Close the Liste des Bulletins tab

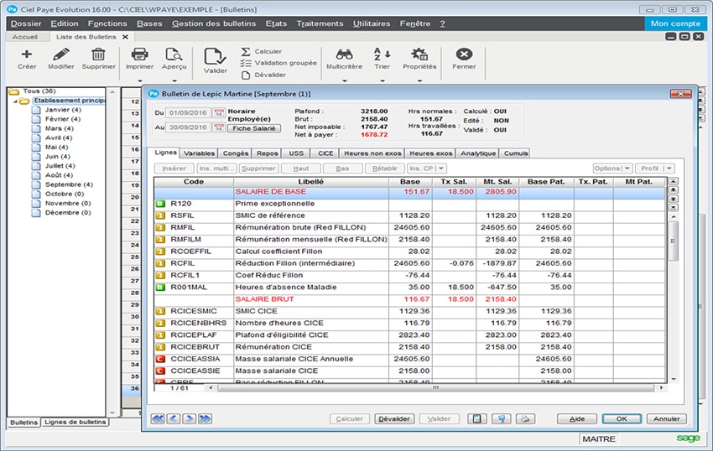tap(126, 37)
